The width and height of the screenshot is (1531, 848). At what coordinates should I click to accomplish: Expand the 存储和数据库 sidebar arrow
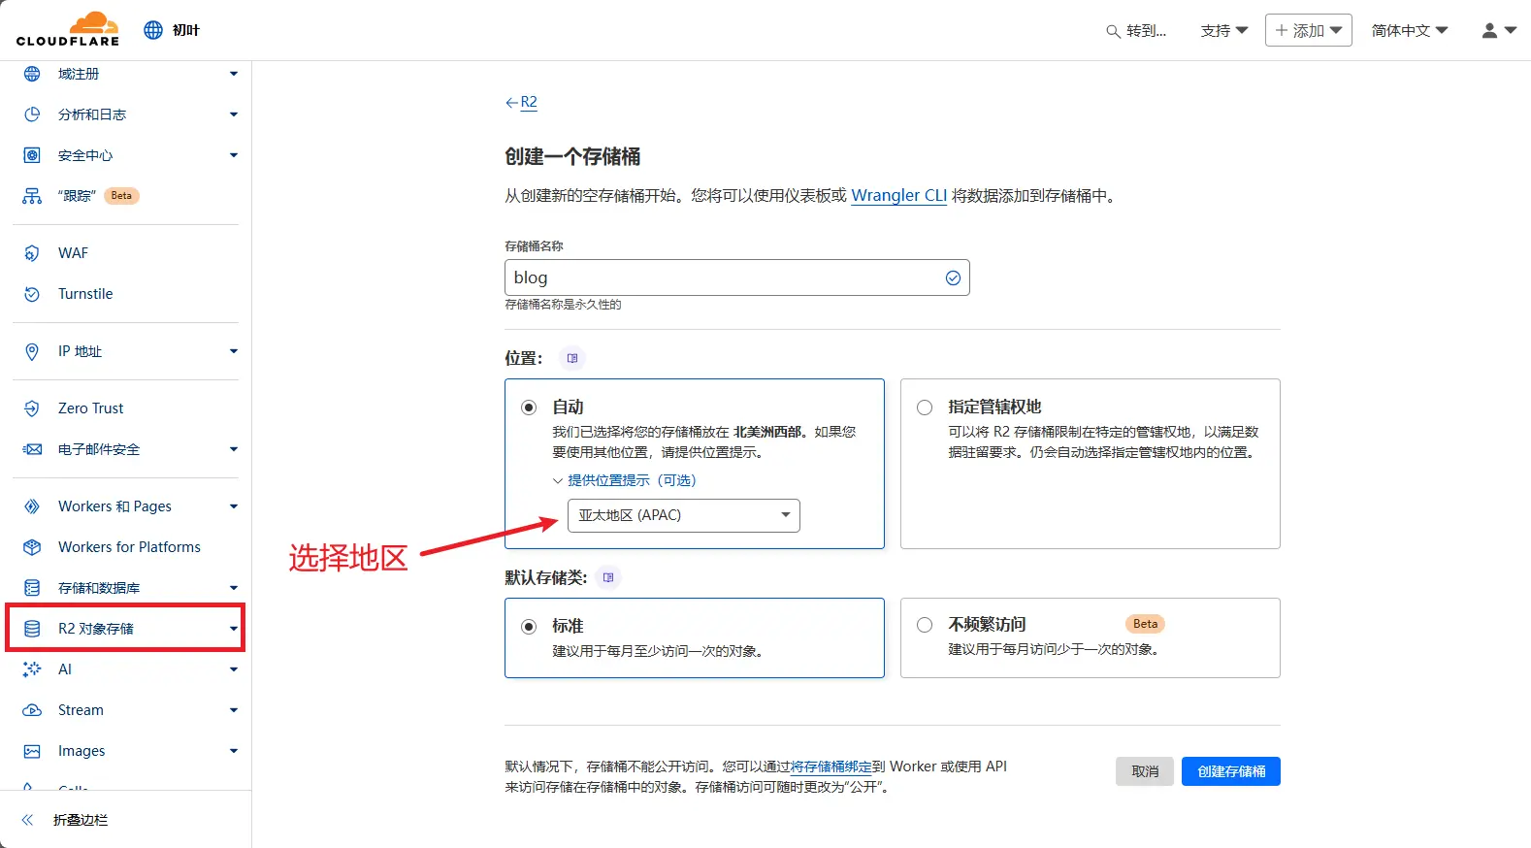[x=234, y=588]
